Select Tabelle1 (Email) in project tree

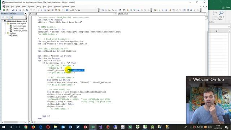pos(18,28)
